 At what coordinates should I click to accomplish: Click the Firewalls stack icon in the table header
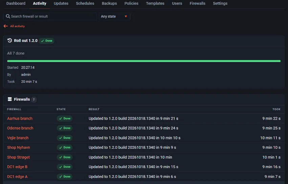10,99
